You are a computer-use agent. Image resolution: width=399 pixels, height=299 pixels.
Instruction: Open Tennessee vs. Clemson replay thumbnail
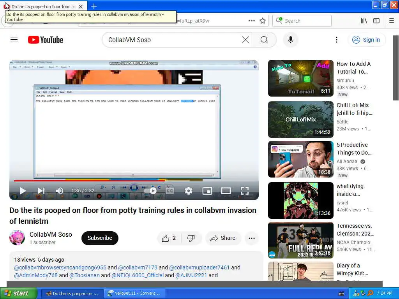point(300,240)
